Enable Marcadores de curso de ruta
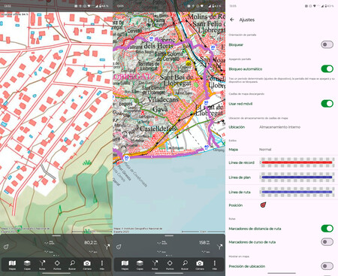The image size is (338, 276). [327, 242]
